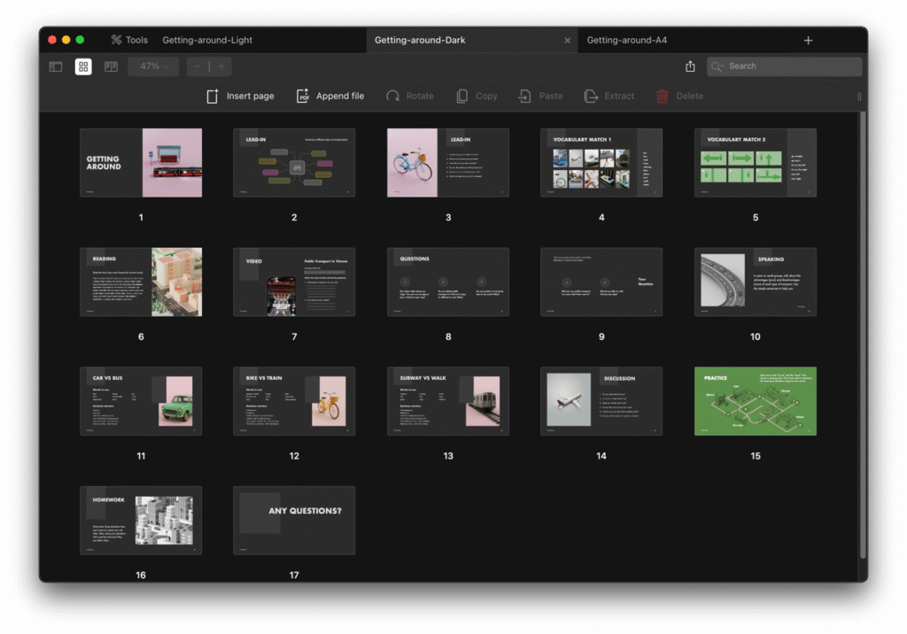This screenshot has height=634, width=907.
Task: Select page 15 green Practice thumbnail
Action: (x=755, y=401)
